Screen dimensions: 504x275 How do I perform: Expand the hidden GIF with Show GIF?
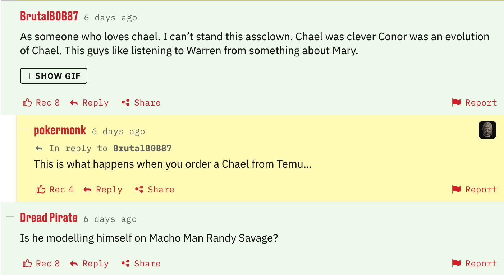(54, 76)
